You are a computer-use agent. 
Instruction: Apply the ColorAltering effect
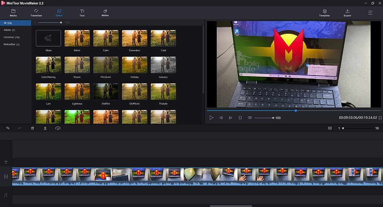click(x=48, y=65)
